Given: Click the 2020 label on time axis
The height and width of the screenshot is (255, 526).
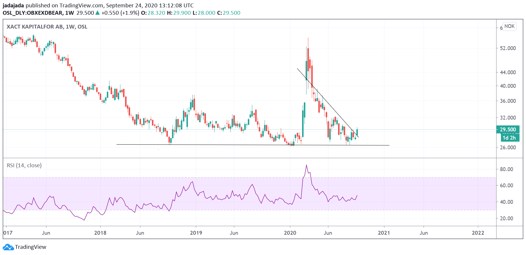Looking at the screenshot, I should [x=290, y=233].
